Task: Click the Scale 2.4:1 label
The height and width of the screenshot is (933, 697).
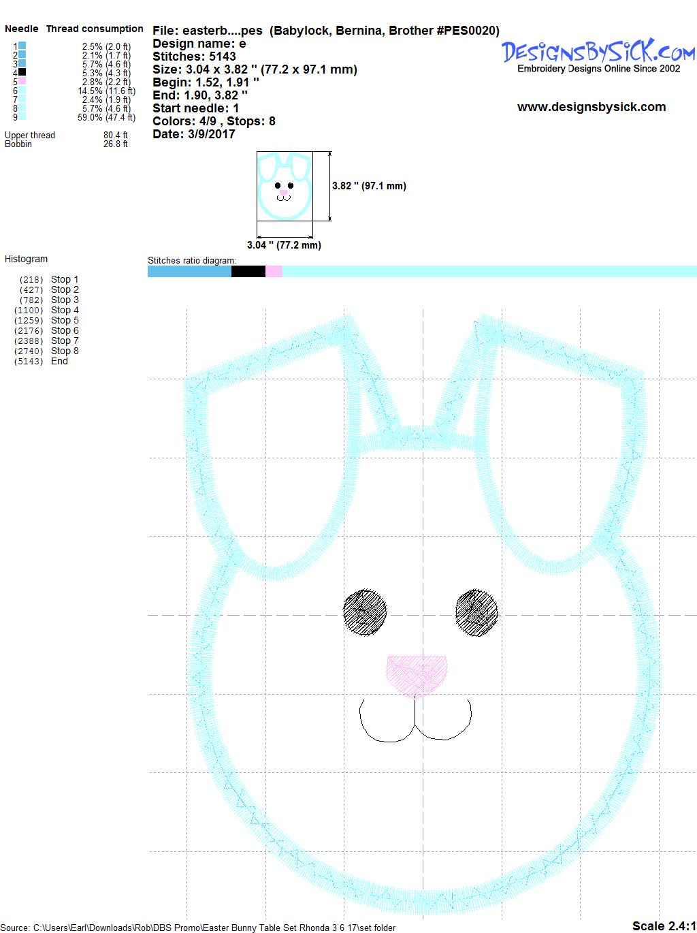Action: pos(663,926)
